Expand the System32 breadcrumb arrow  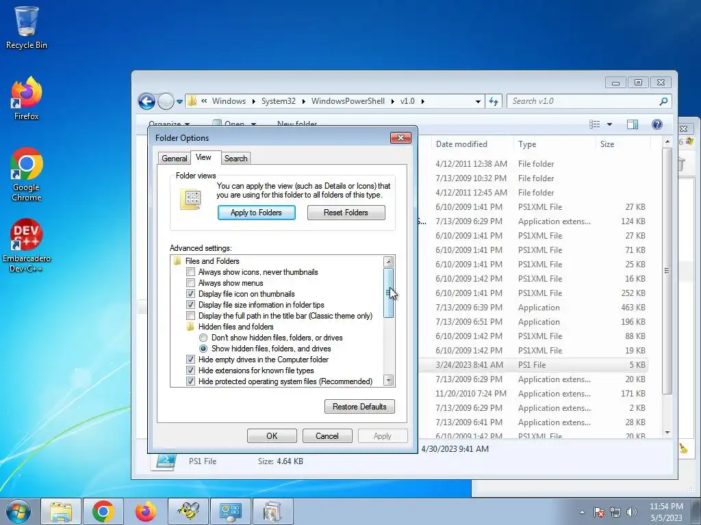tap(303, 101)
